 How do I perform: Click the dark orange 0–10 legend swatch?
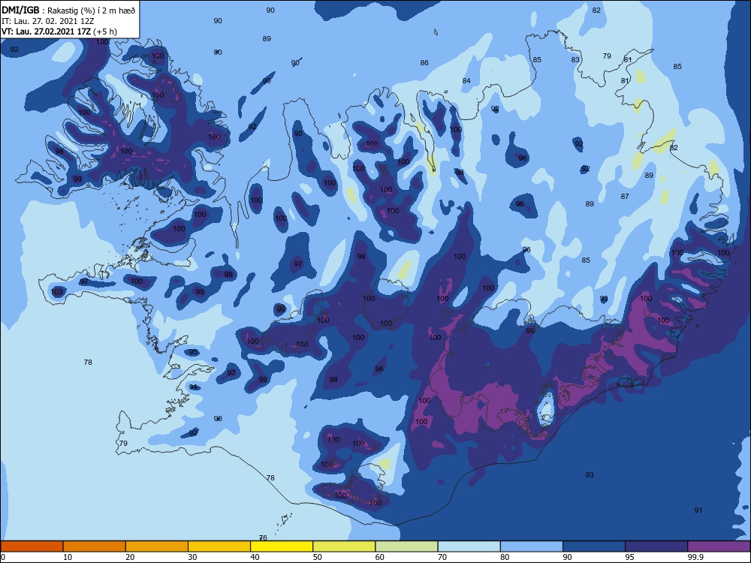click(32, 546)
